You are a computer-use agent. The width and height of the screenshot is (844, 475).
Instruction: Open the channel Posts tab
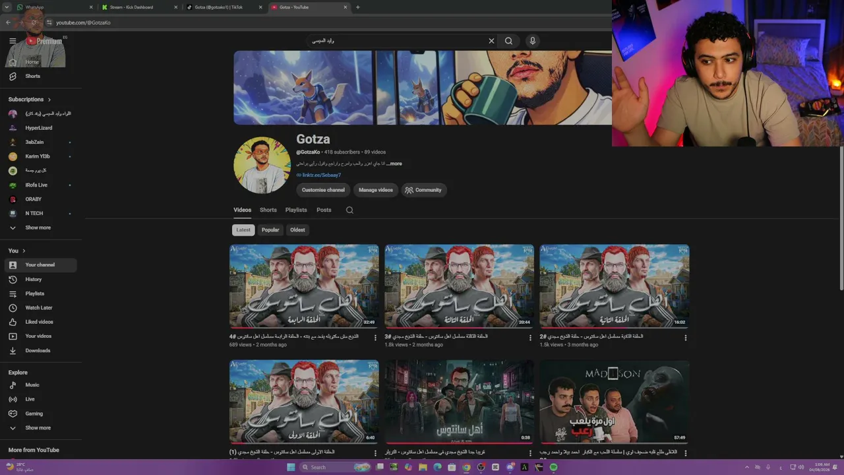[x=324, y=210]
